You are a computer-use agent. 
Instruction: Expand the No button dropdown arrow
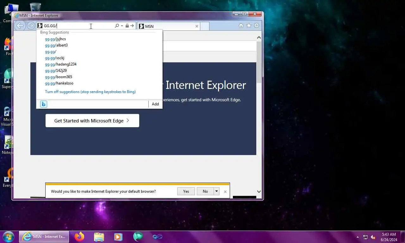click(216, 191)
